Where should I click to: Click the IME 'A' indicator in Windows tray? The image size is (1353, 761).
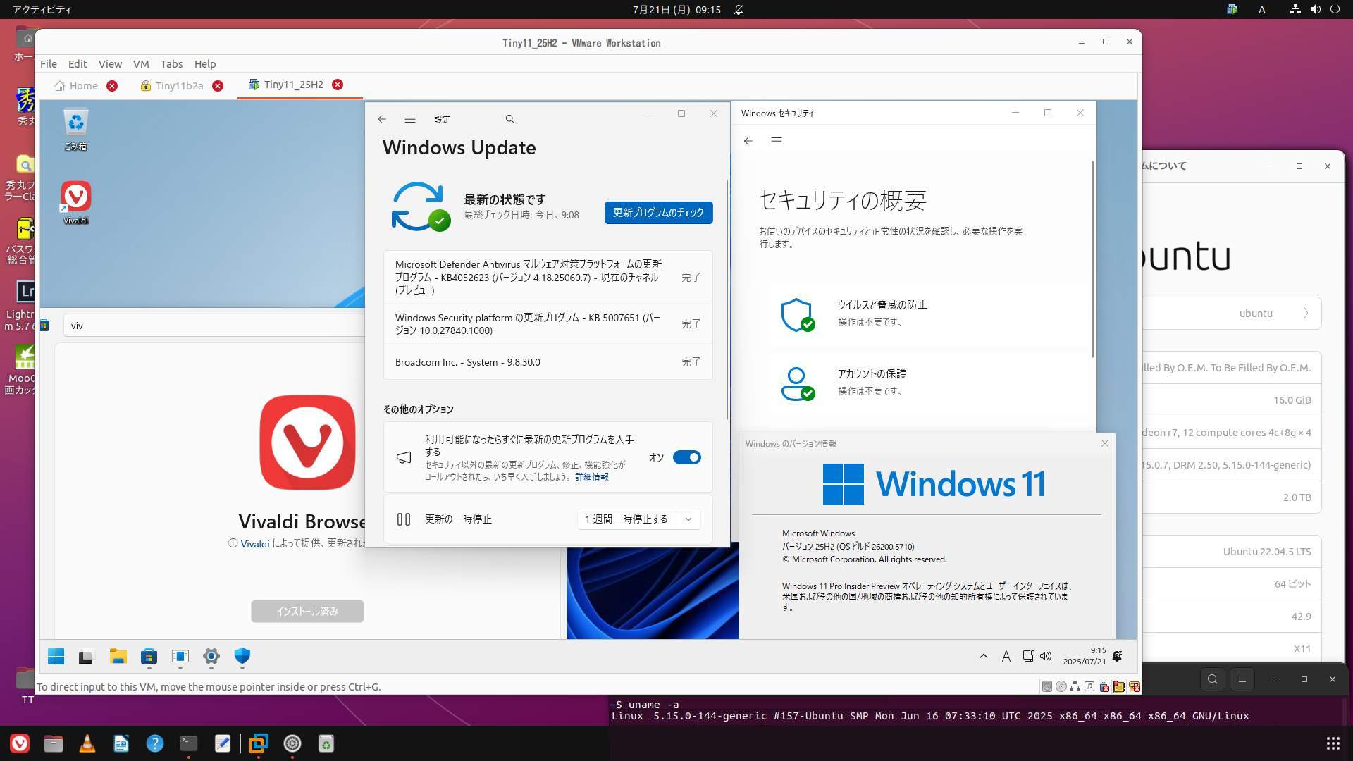pos(1006,657)
